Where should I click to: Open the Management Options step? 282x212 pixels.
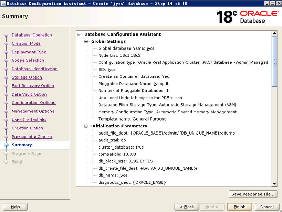[x=33, y=111]
